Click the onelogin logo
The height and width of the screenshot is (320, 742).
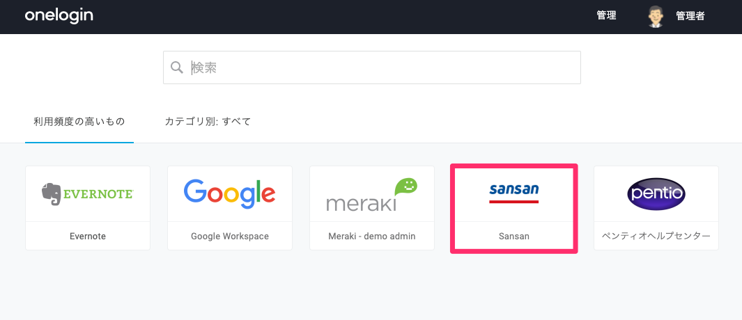pyautogui.click(x=59, y=15)
